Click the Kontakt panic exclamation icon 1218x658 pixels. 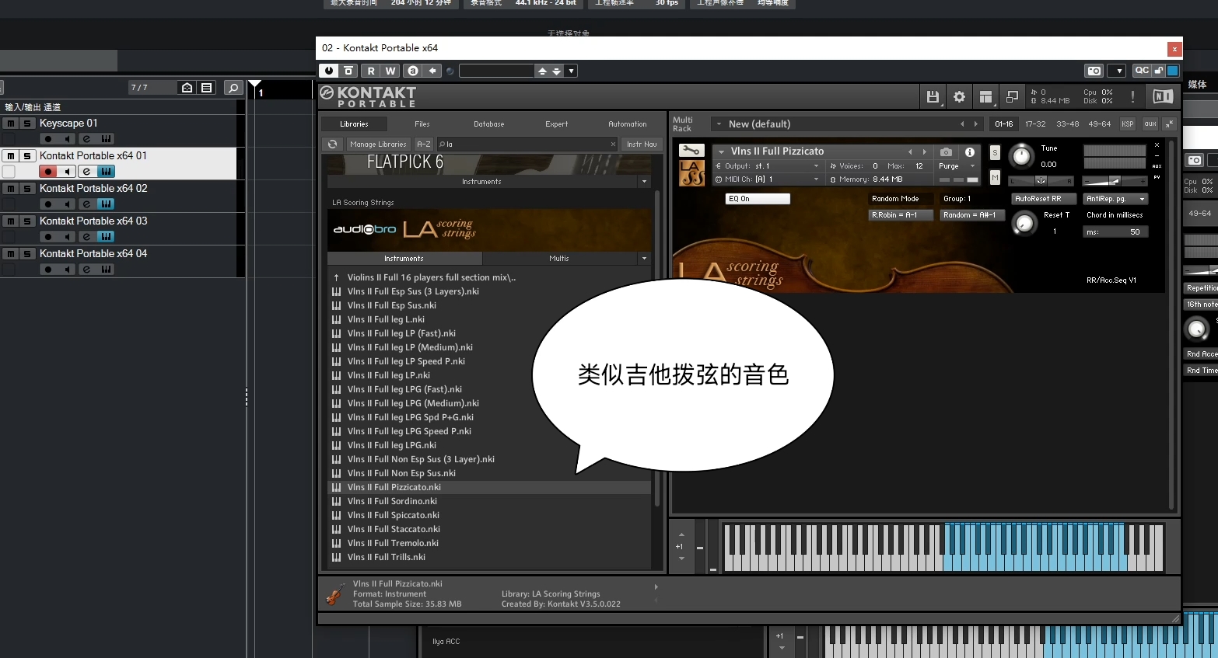tap(1132, 96)
